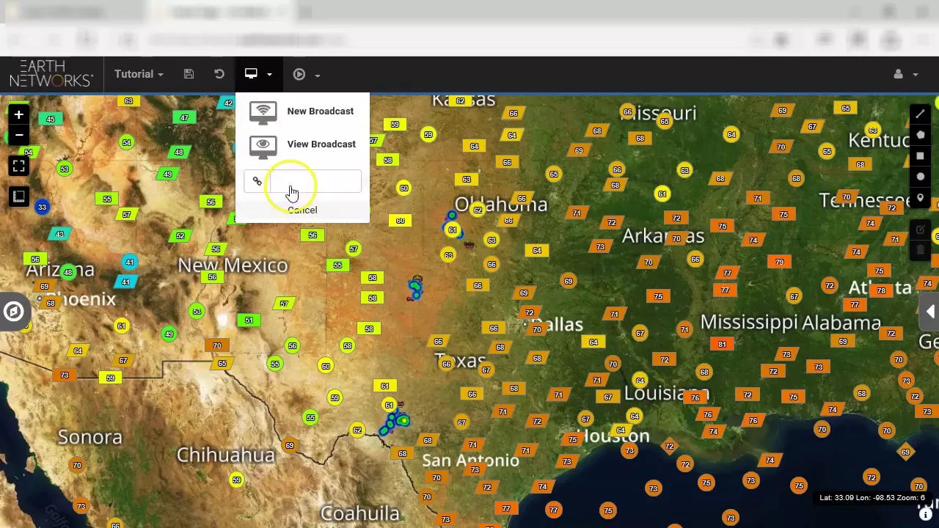This screenshot has width=939, height=528.
Task: Expand the play options caret
Action: (318, 75)
